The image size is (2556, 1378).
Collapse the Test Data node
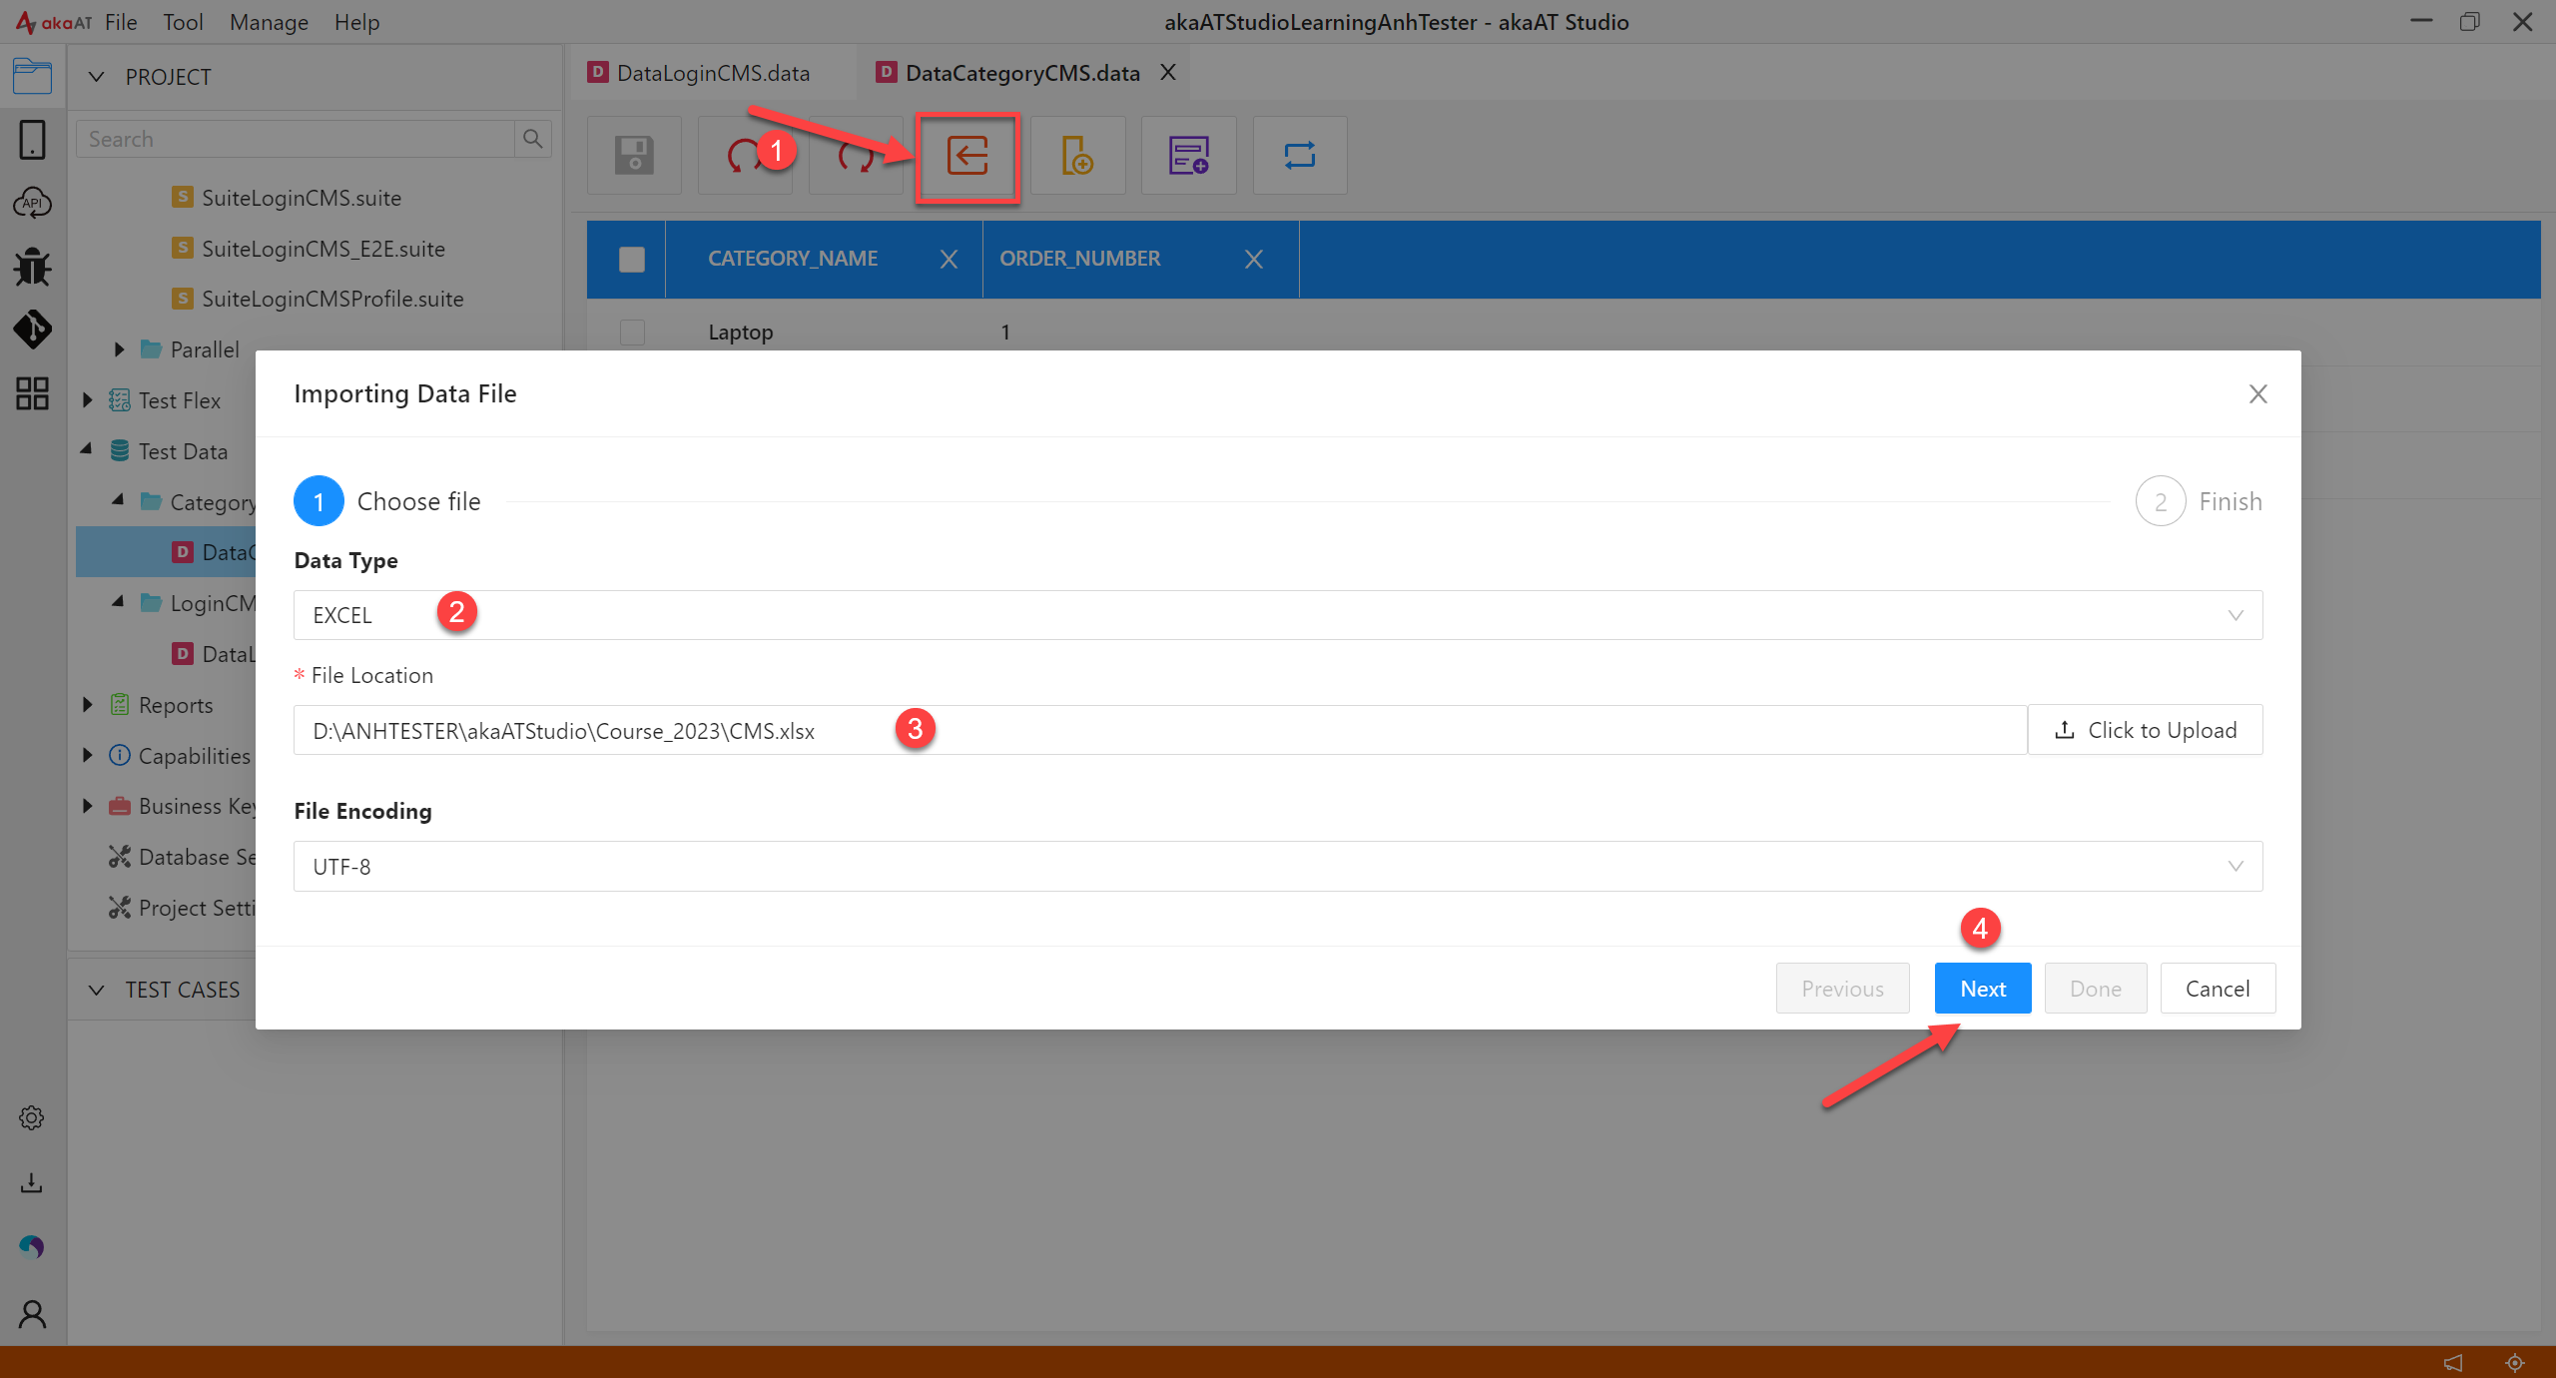point(88,450)
